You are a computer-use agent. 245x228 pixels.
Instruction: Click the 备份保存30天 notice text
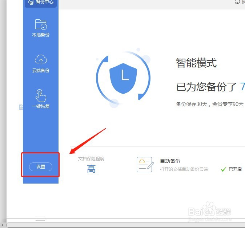[209, 104]
